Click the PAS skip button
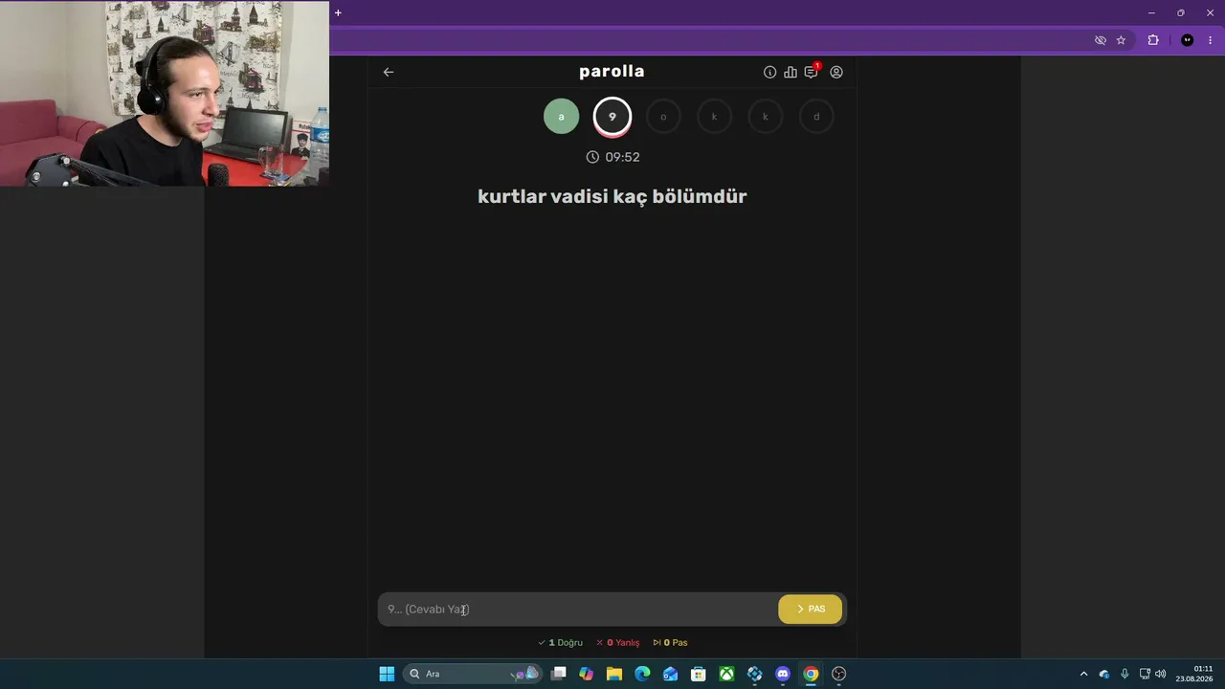 (811, 610)
